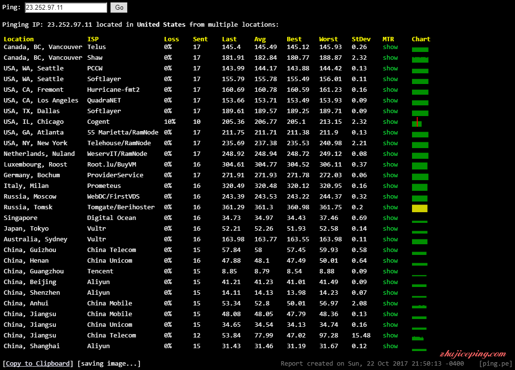Show MTR for New York Telehouse row
This screenshot has height=370, width=515.
coord(390,143)
